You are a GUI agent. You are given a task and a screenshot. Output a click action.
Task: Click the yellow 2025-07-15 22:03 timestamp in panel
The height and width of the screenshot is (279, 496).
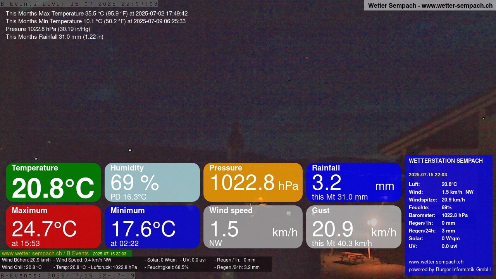[428, 175]
